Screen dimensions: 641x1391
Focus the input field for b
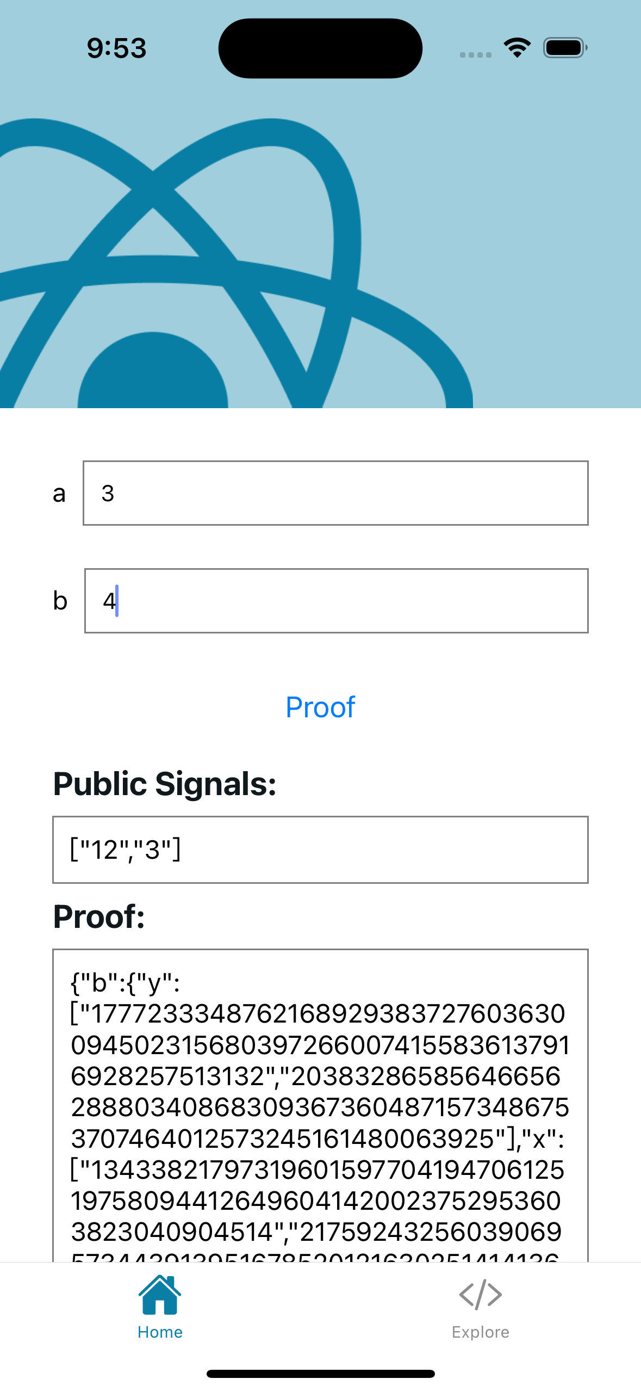[x=336, y=601]
